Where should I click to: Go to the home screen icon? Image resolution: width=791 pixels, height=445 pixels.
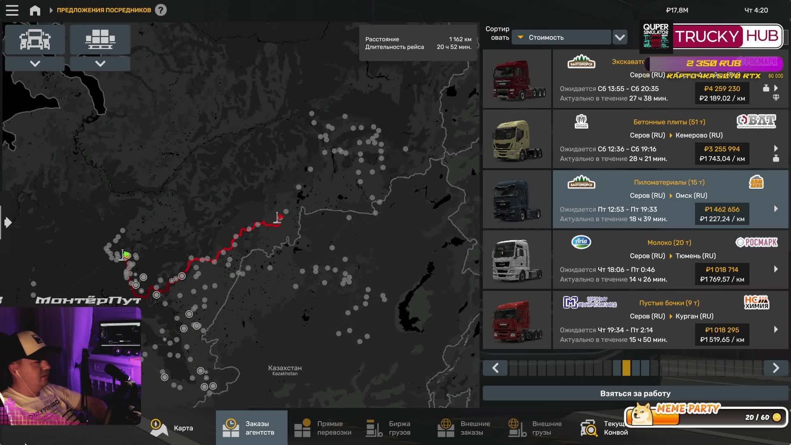pyautogui.click(x=35, y=10)
